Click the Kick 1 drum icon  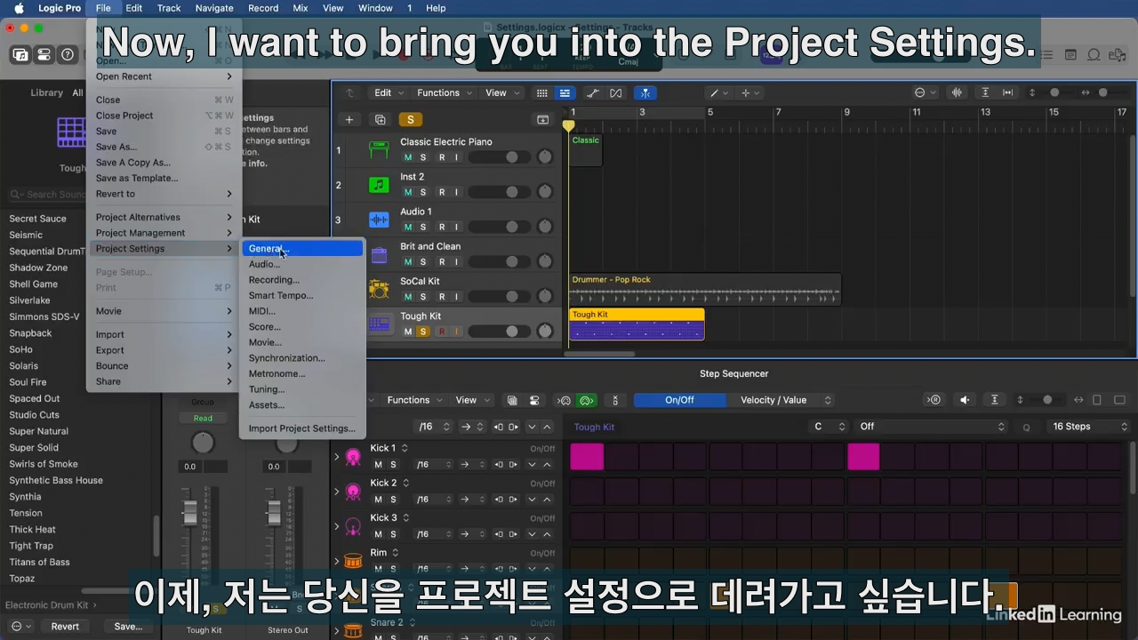click(x=353, y=457)
